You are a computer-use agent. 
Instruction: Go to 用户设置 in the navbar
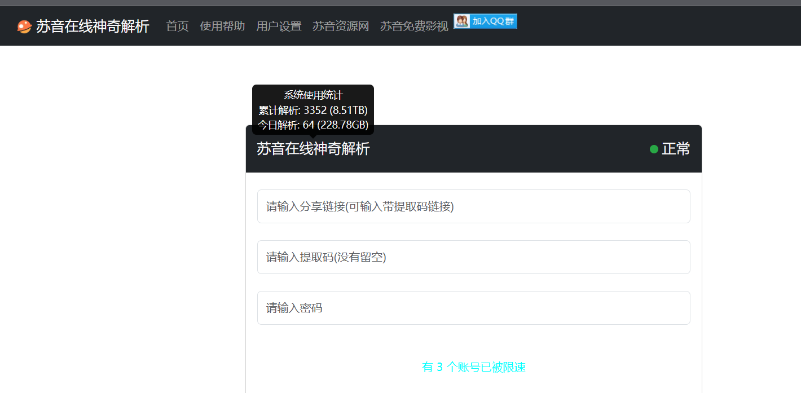click(x=279, y=26)
